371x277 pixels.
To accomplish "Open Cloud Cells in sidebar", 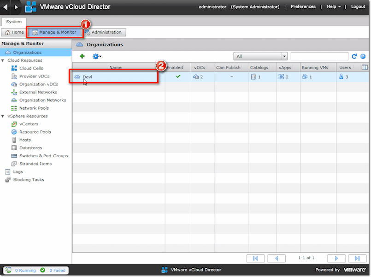I will point(31,68).
